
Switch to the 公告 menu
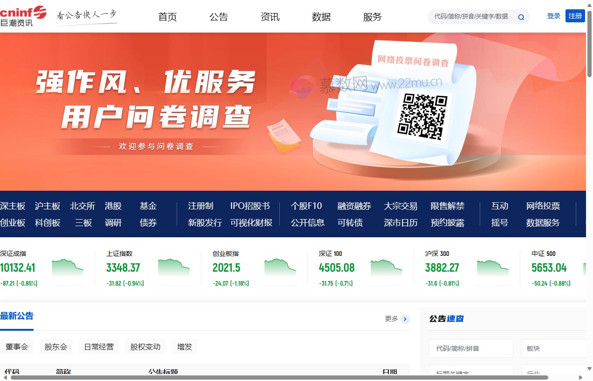click(219, 17)
